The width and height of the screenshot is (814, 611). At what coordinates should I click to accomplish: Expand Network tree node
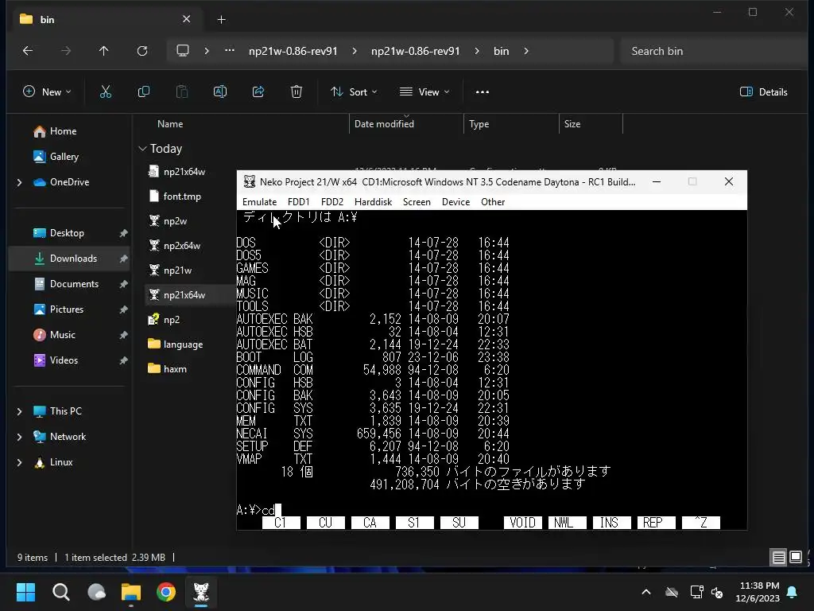pyautogui.click(x=20, y=437)
